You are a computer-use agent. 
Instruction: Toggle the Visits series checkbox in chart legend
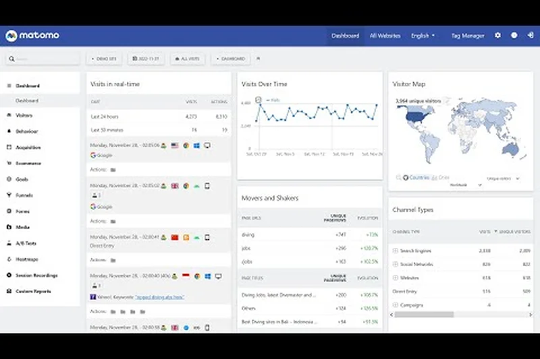267,100
